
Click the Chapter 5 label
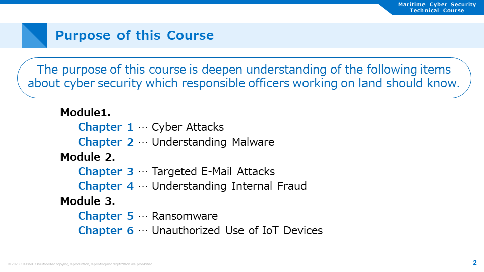coord(105,216)
